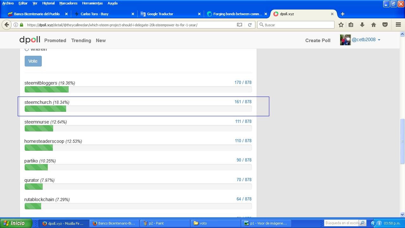
Task: Open the Ayuda menu
Action: (x=112, y=3)
